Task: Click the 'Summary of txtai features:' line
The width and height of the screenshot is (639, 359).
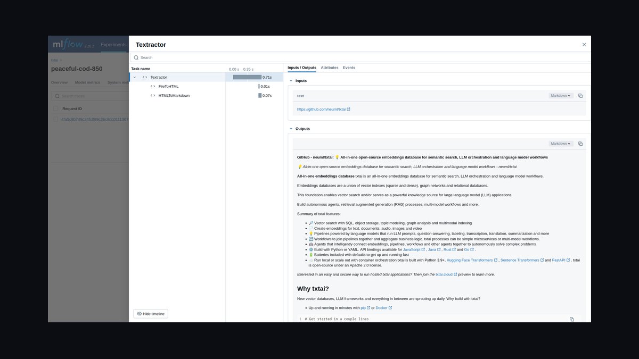Action: tap(318, 214)
